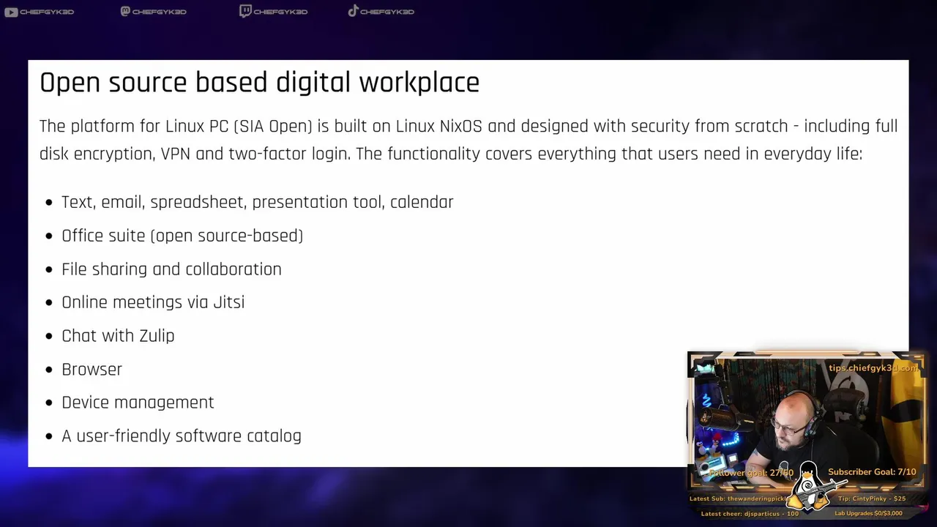This screenshot has height=527, width=937.
Task: Click the Twitch icon in the top bar
Action: [245, 12]
